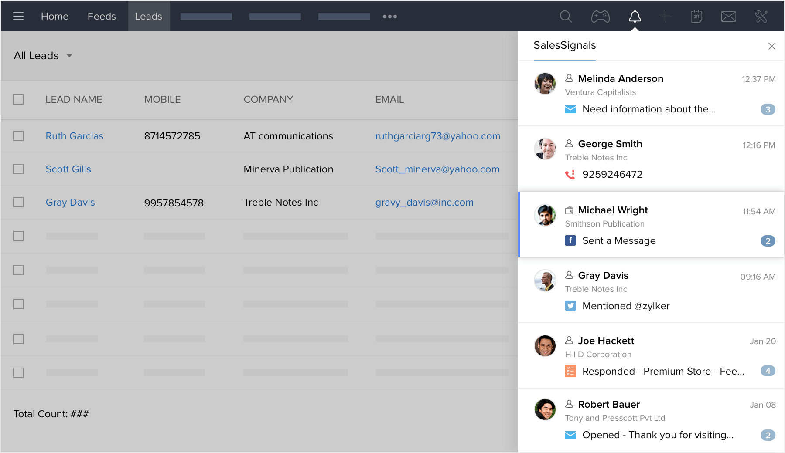Open the SalesSignals notification bell

click(635, 17)
